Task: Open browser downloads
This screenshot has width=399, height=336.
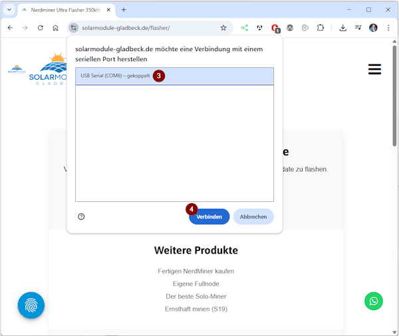Action: [342, 28]
